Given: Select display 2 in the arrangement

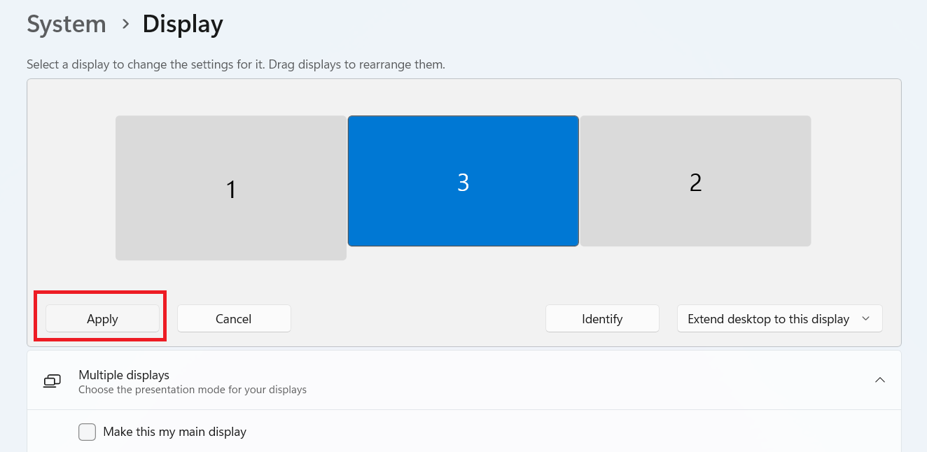Looking at the screenshot, I should (x=695, y=181).
